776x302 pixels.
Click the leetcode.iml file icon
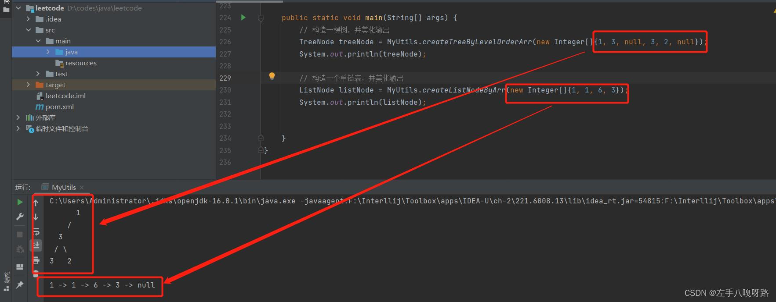pos(40,96)
